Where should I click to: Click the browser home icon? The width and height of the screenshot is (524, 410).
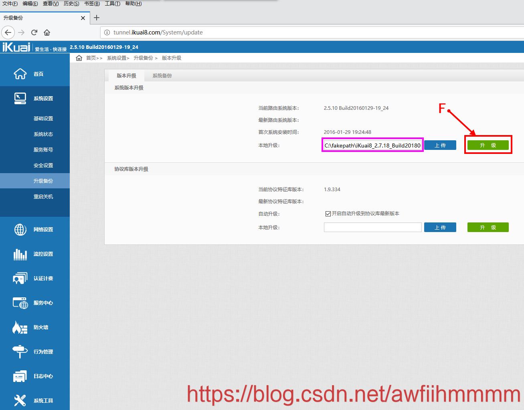(x=47, y=32)
